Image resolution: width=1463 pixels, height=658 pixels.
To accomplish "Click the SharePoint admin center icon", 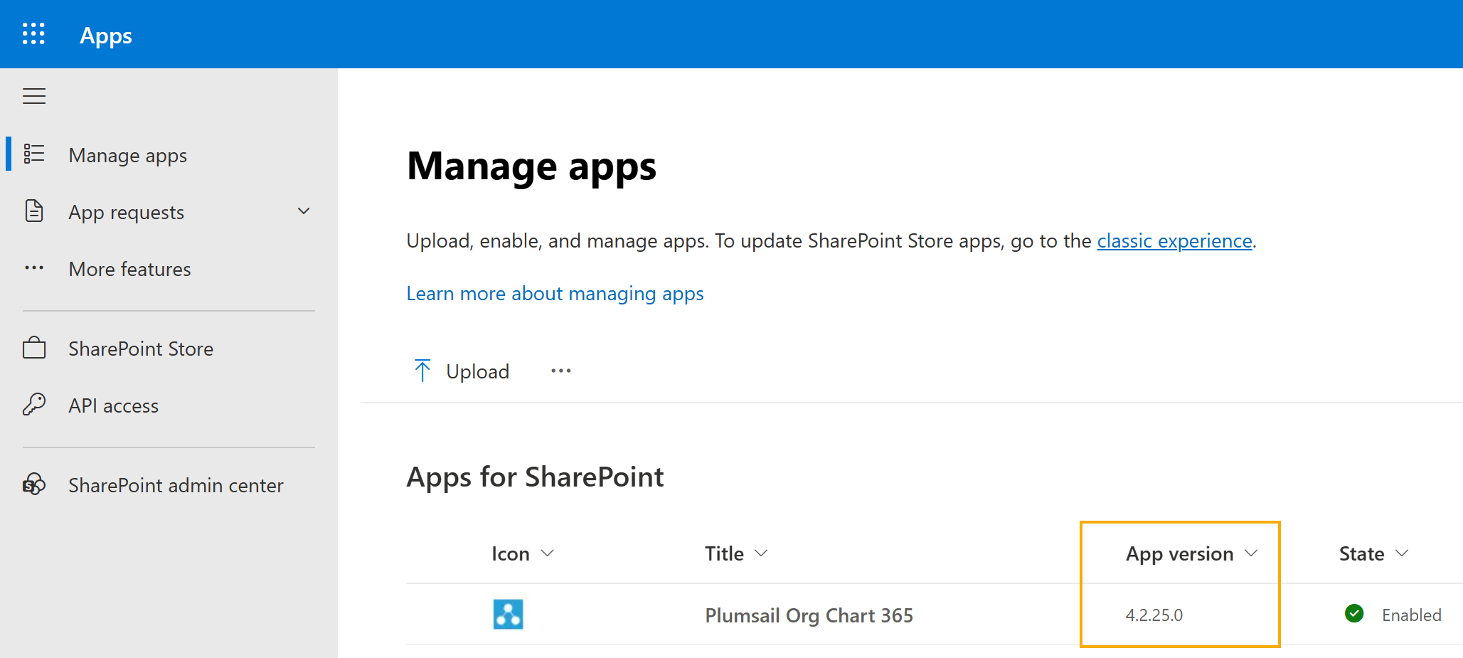I will 33,484.
